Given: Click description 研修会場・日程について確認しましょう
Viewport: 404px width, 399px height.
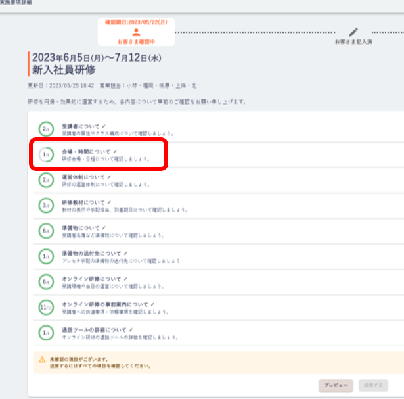Looking at the screenshot, I should coord(106,159).
